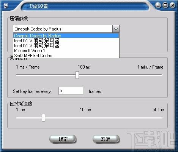
Task: Choose Microsoft Video 1 codec
Action: point(66,51)
